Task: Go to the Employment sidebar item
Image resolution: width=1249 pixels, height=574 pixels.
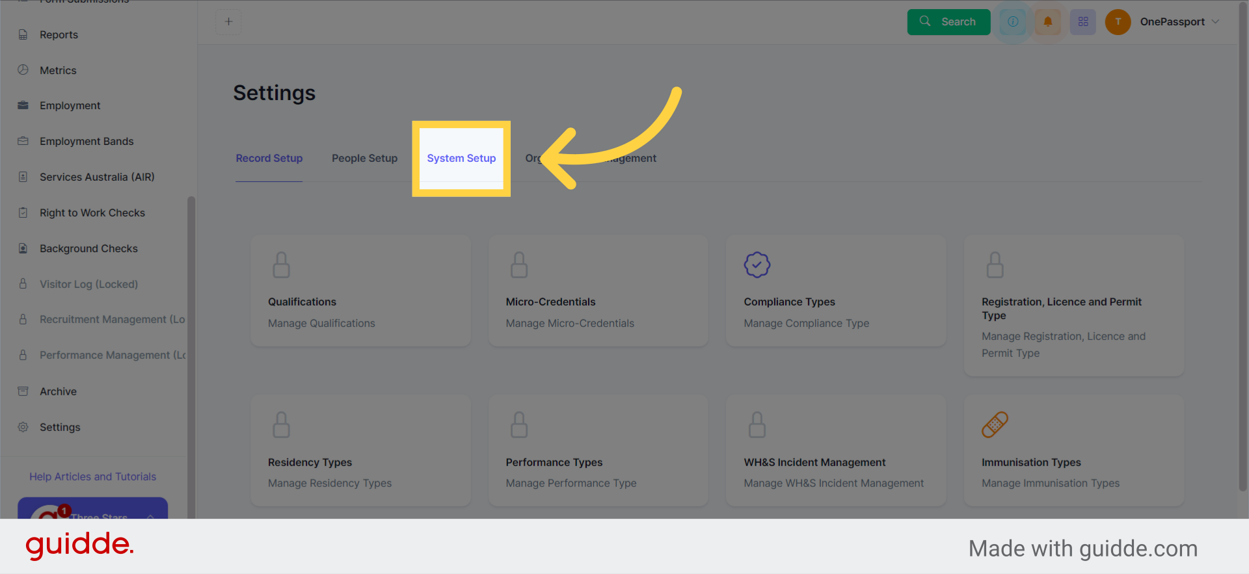Action: click(70, 105)
